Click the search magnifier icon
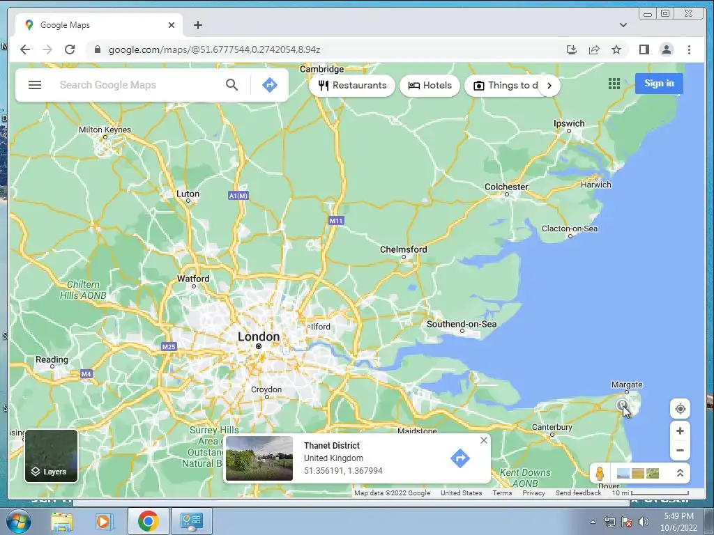Image resolution: width=714 pixels, height=535 pixels. (x=231, y=85)
